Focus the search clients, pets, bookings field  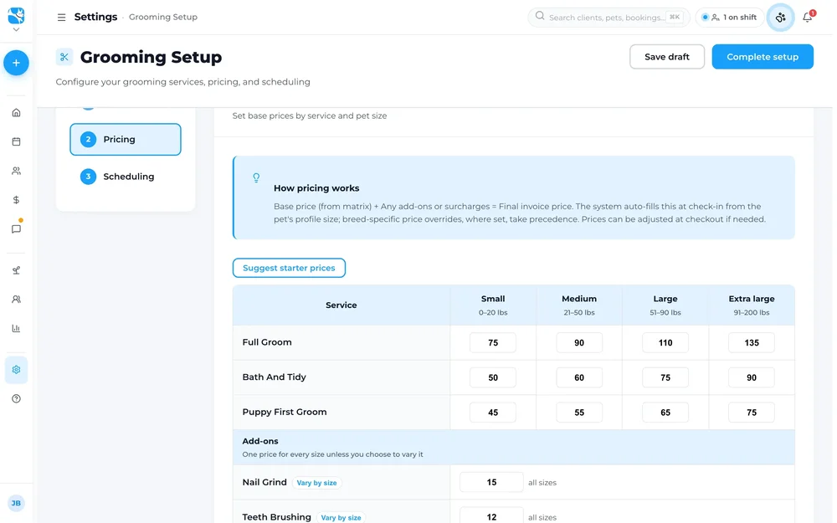click(608, 17)
